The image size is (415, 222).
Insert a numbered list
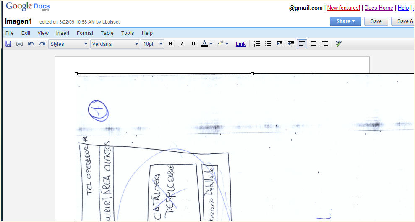pyautogui.click(x=257, y=44)
